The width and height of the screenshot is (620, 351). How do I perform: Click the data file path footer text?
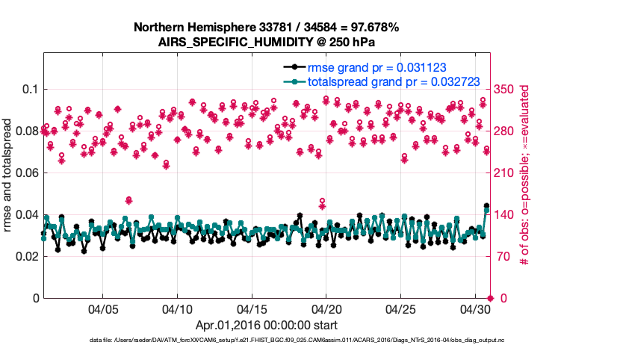(x=297, y=340)
